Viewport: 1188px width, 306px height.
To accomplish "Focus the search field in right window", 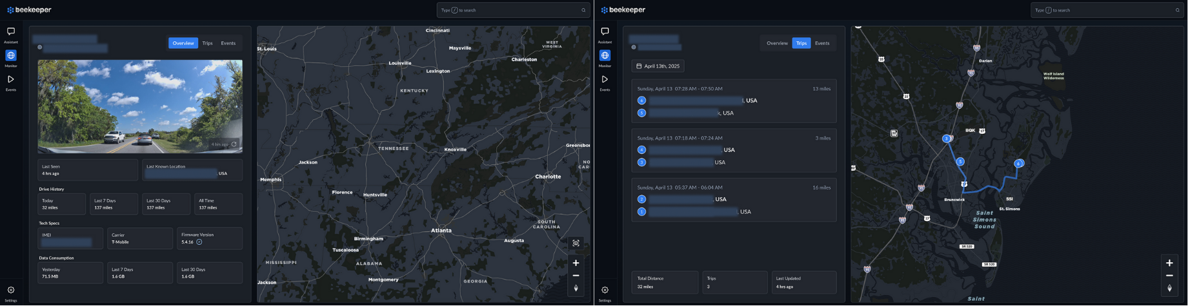I will coord(1107,10).
